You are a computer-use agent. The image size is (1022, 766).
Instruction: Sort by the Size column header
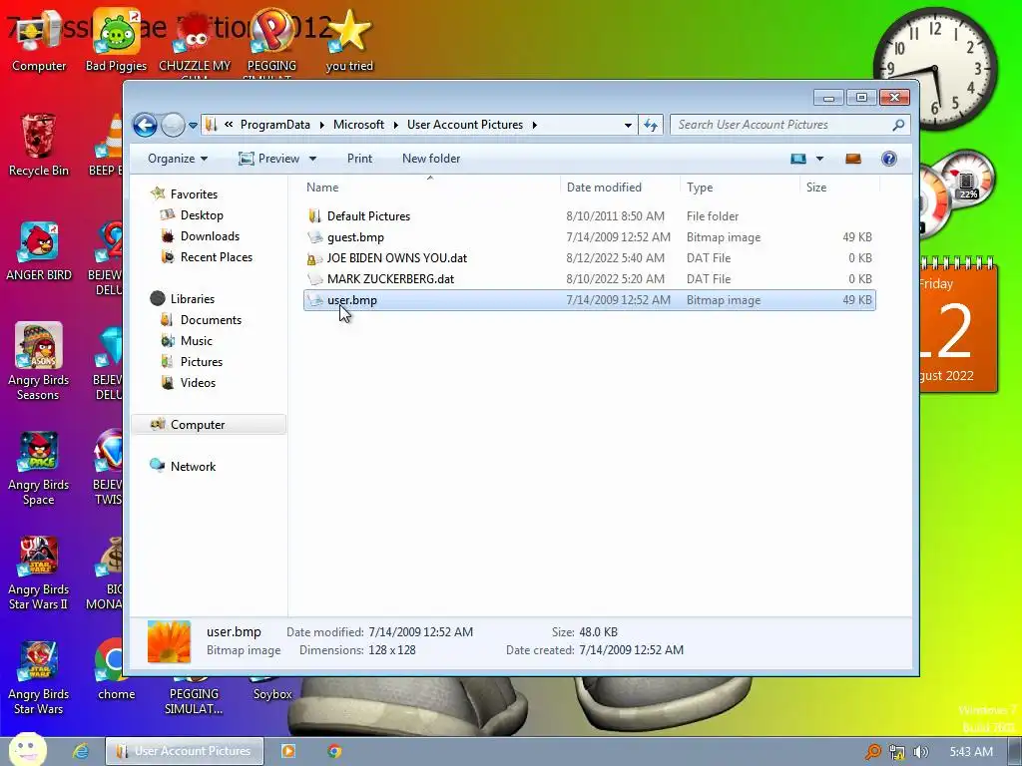[839, 187]
